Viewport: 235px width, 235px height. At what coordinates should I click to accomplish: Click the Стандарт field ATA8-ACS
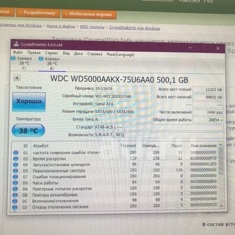[x=159, y=127]
